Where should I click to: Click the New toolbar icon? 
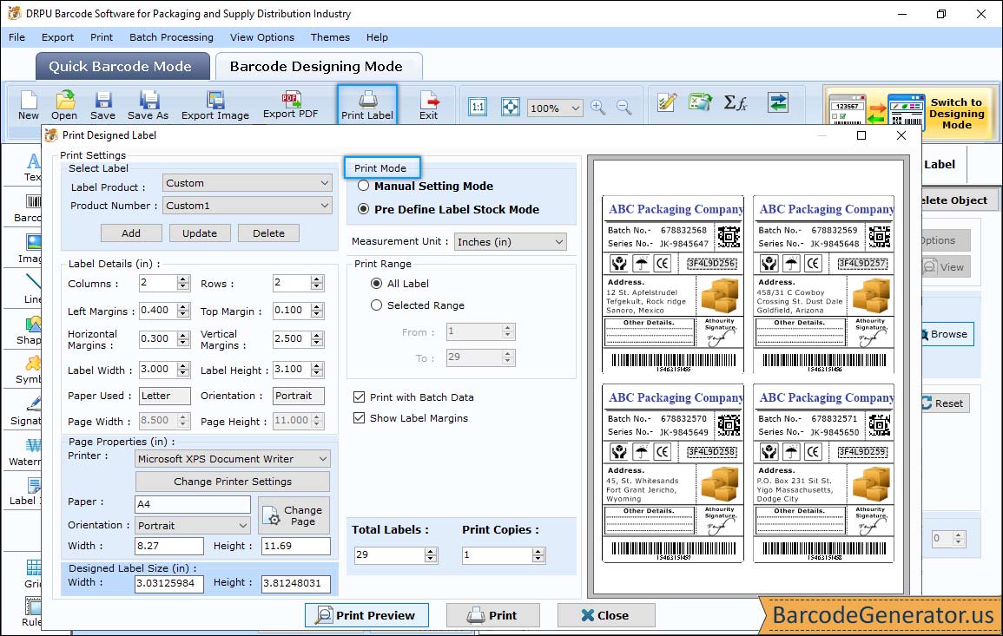coord(28,106)
